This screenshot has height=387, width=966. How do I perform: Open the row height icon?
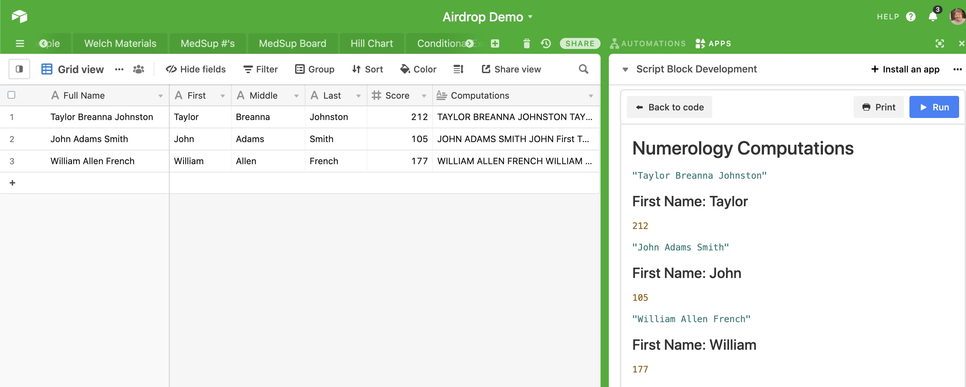(458, 69)
